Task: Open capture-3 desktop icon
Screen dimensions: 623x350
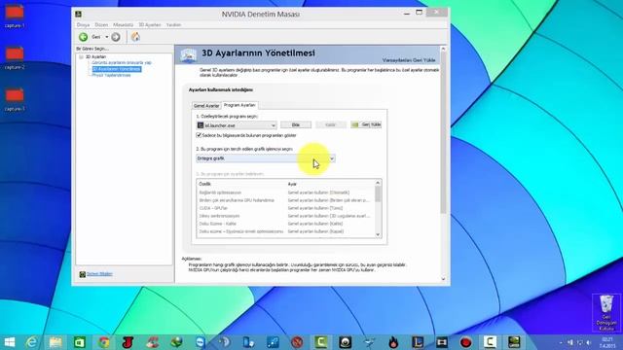Action: [15, 99]
